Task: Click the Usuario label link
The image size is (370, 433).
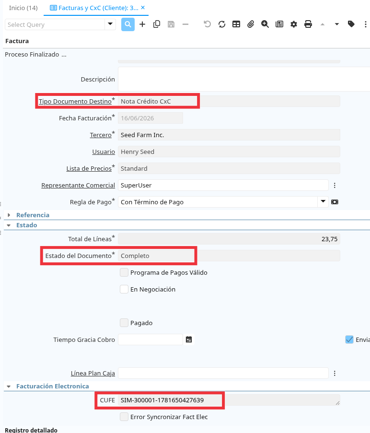Action: (104, 152)
